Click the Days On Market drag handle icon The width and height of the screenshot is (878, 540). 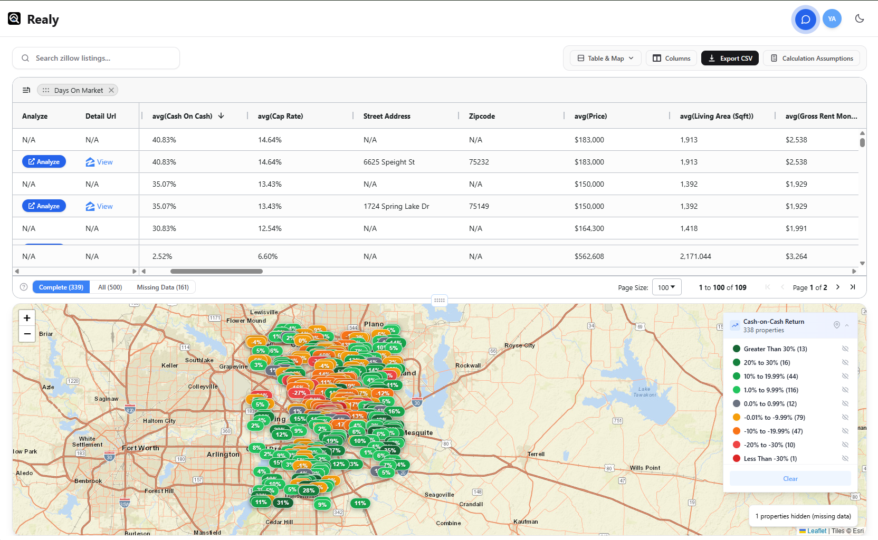pos(46,90)
